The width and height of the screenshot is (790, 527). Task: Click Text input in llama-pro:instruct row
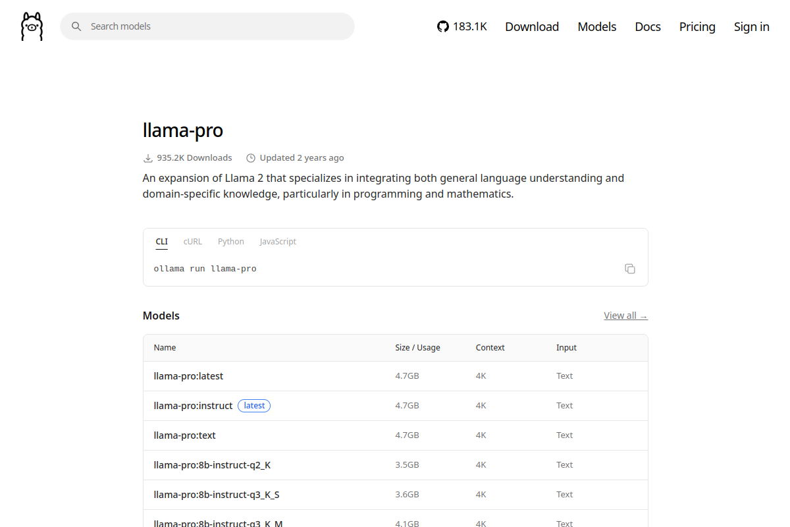click(564, 406)
